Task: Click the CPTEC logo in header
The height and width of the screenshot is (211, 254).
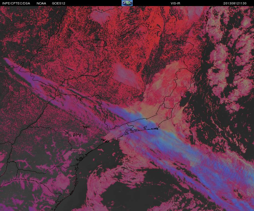Action: point(127,3)
